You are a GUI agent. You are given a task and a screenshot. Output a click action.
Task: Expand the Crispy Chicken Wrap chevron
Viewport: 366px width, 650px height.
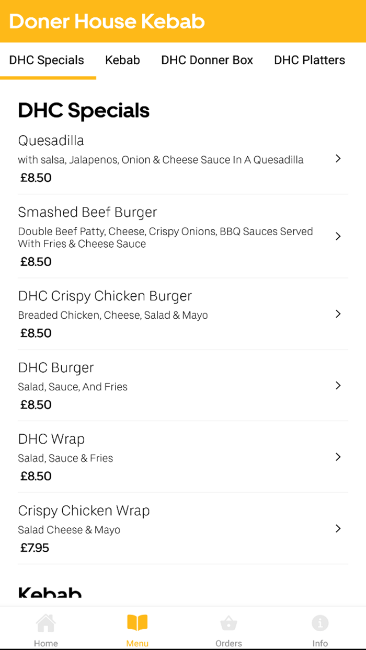tap(338, 528)
